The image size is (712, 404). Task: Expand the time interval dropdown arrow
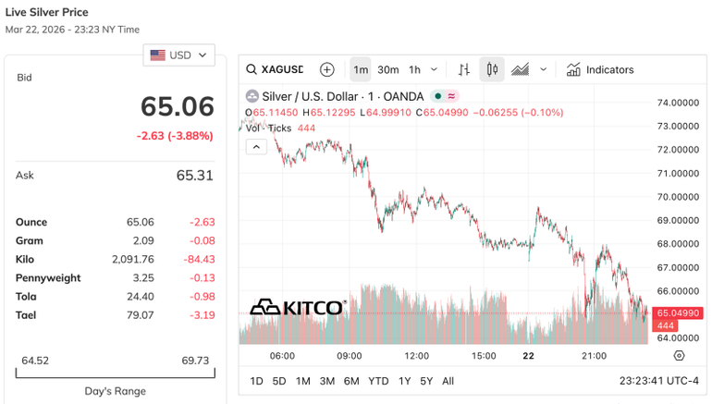coord(435,69)
